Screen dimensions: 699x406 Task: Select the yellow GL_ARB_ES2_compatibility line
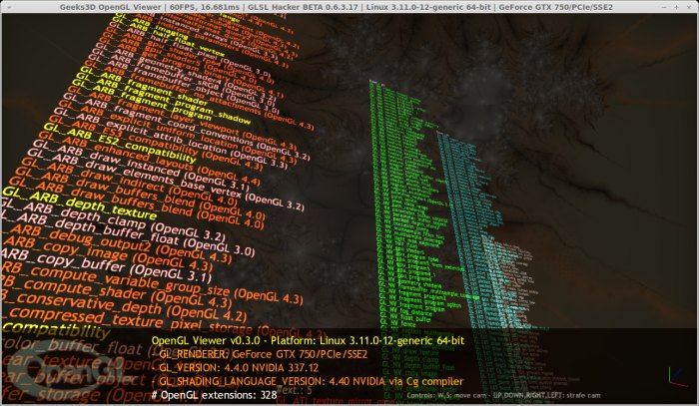click(x=119, y=143)
